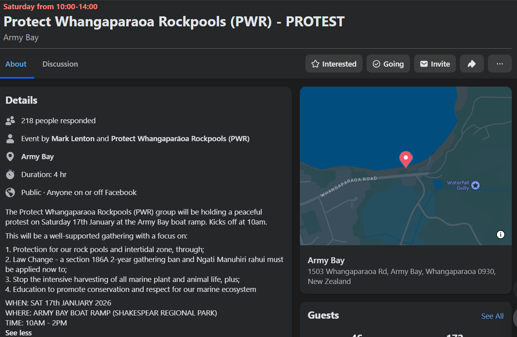The height and width of the screenshot is (337, 517).
Task: Click the Going button
Action: [x=388, y=64]
